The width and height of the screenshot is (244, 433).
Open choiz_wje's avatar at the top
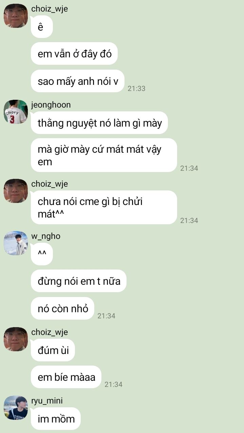[16, 16]
